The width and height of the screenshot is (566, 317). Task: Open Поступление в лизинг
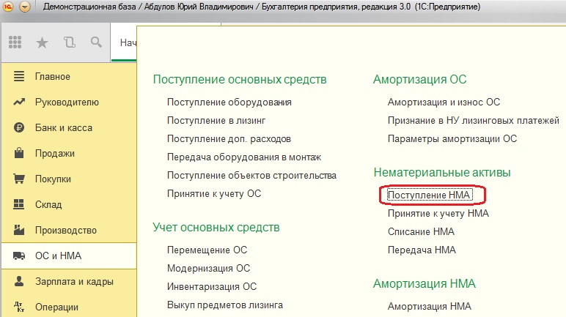click(216, 121)
